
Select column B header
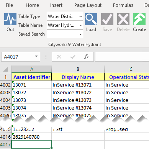click(x=78, y=69)
